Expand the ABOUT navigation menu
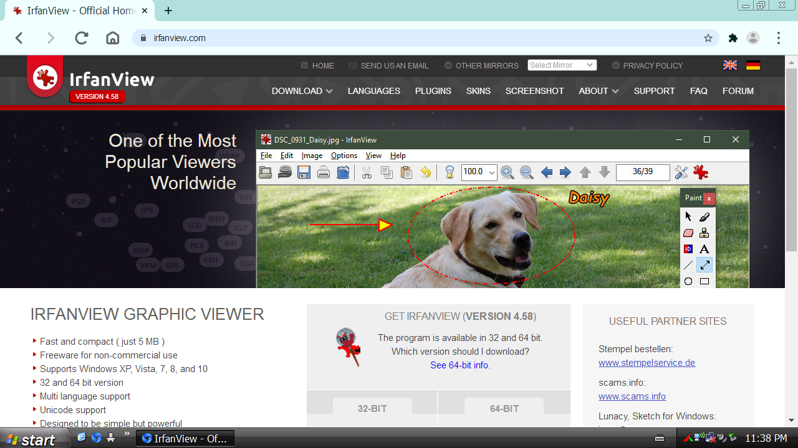This screenshot has height=448, width=798. point(598,91)
